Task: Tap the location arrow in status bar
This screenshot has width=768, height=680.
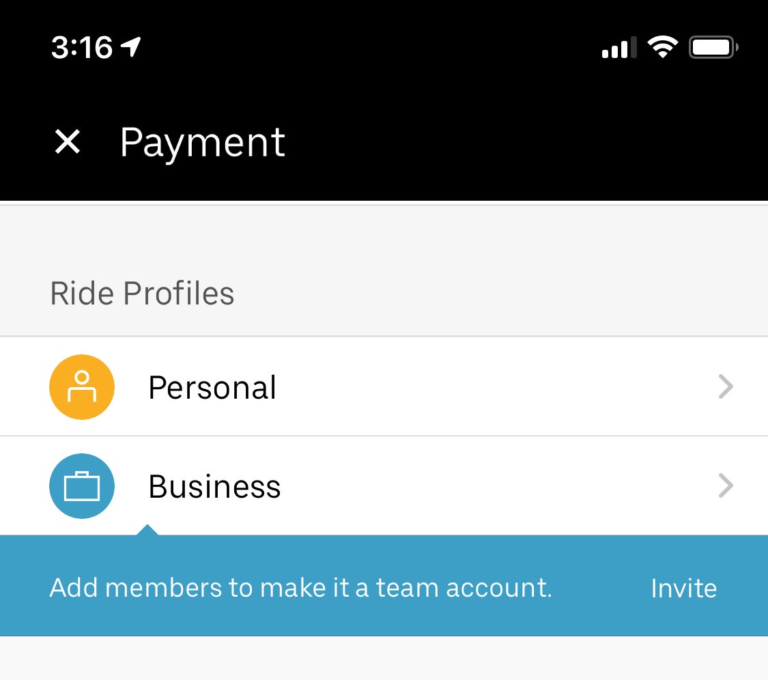Action: [x=131, y=47]
